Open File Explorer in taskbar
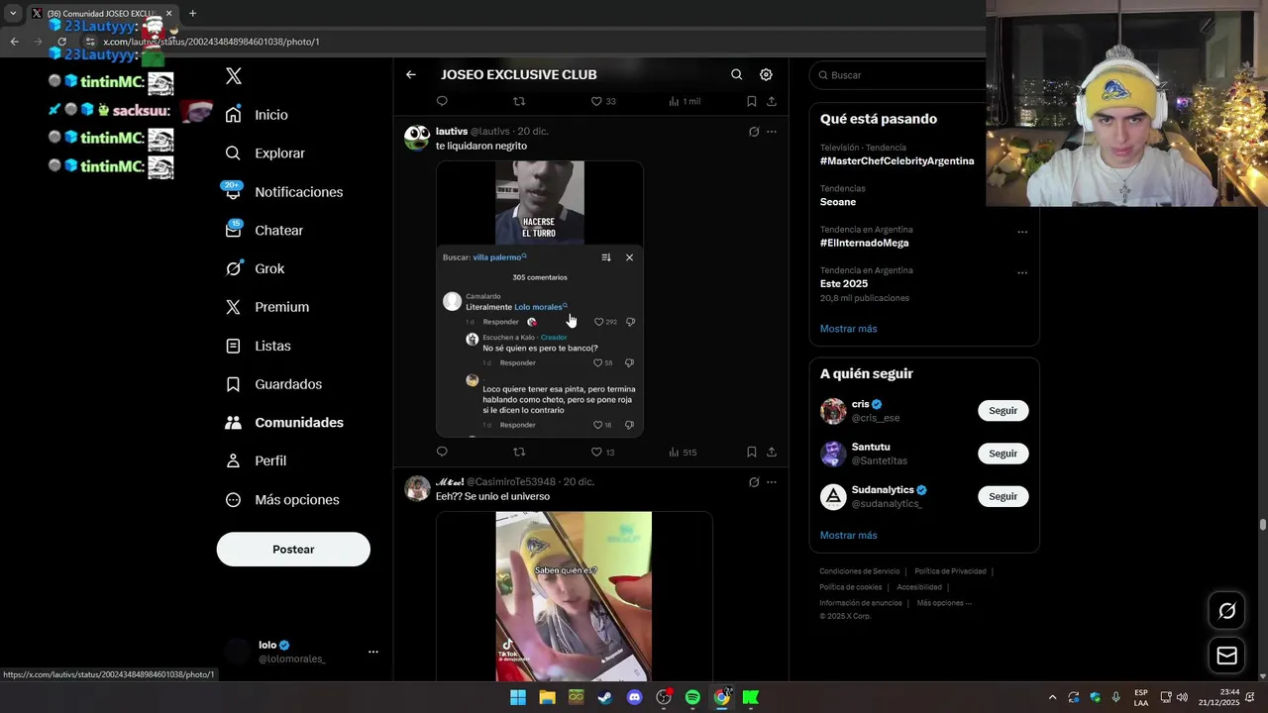Viewport: 1268px width, 713px height. pos(547,697)
